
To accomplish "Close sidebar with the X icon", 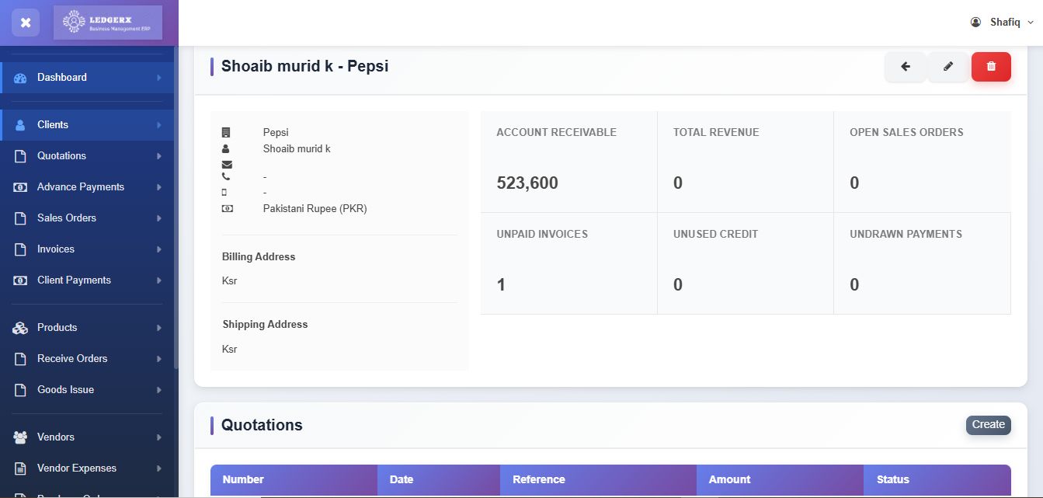I will click(26, 23).
